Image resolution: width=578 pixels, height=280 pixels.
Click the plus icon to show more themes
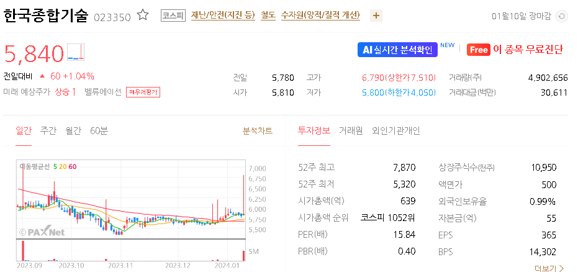click(x=376, y=16)
